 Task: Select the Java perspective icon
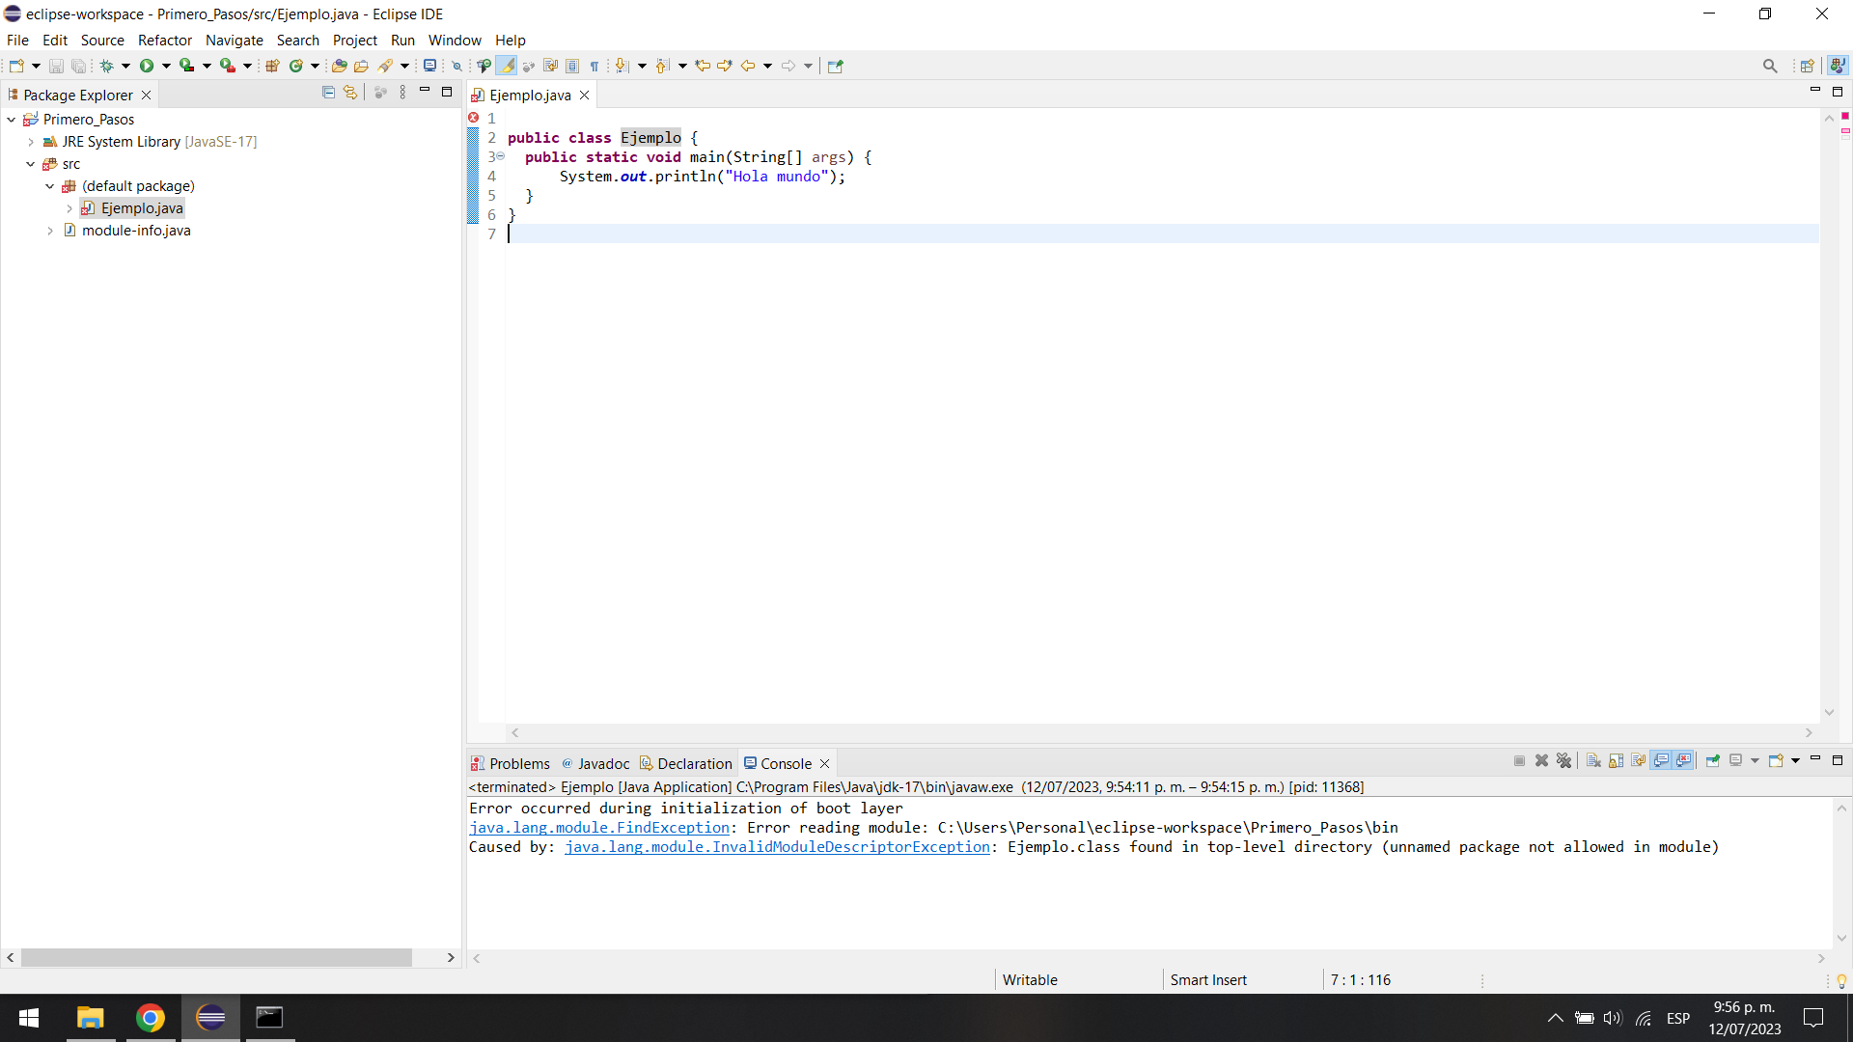click(x=1838, y=66)
